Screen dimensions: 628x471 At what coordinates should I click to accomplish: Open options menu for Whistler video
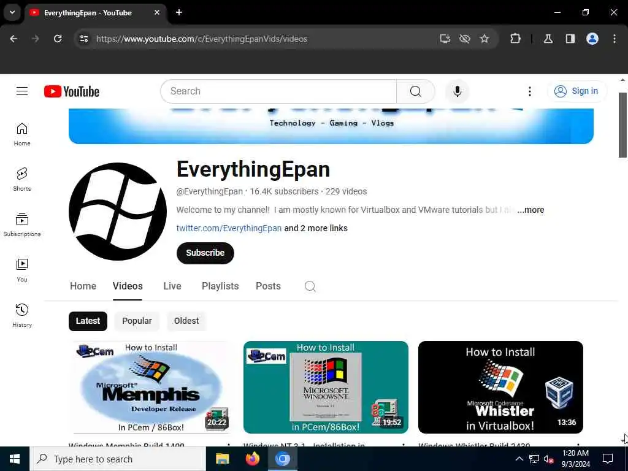[x=578, y=444]
